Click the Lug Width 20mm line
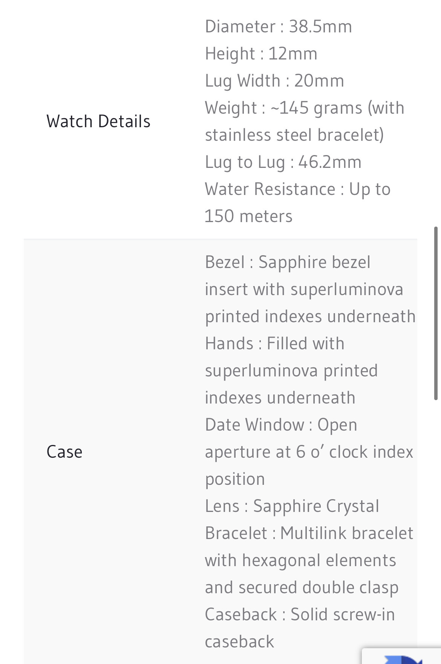 click(274, 81)
